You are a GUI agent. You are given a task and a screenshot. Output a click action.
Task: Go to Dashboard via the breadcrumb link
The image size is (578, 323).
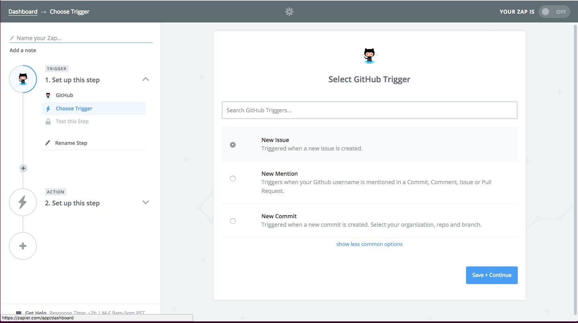23,12
